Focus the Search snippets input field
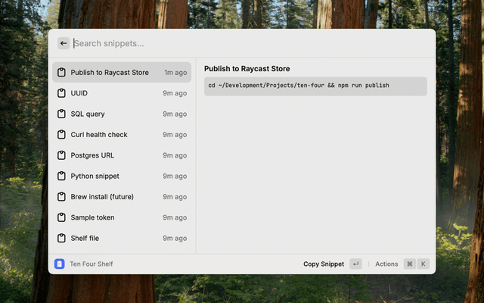Screen dimensions: 484x303 (x=252, y=43)
